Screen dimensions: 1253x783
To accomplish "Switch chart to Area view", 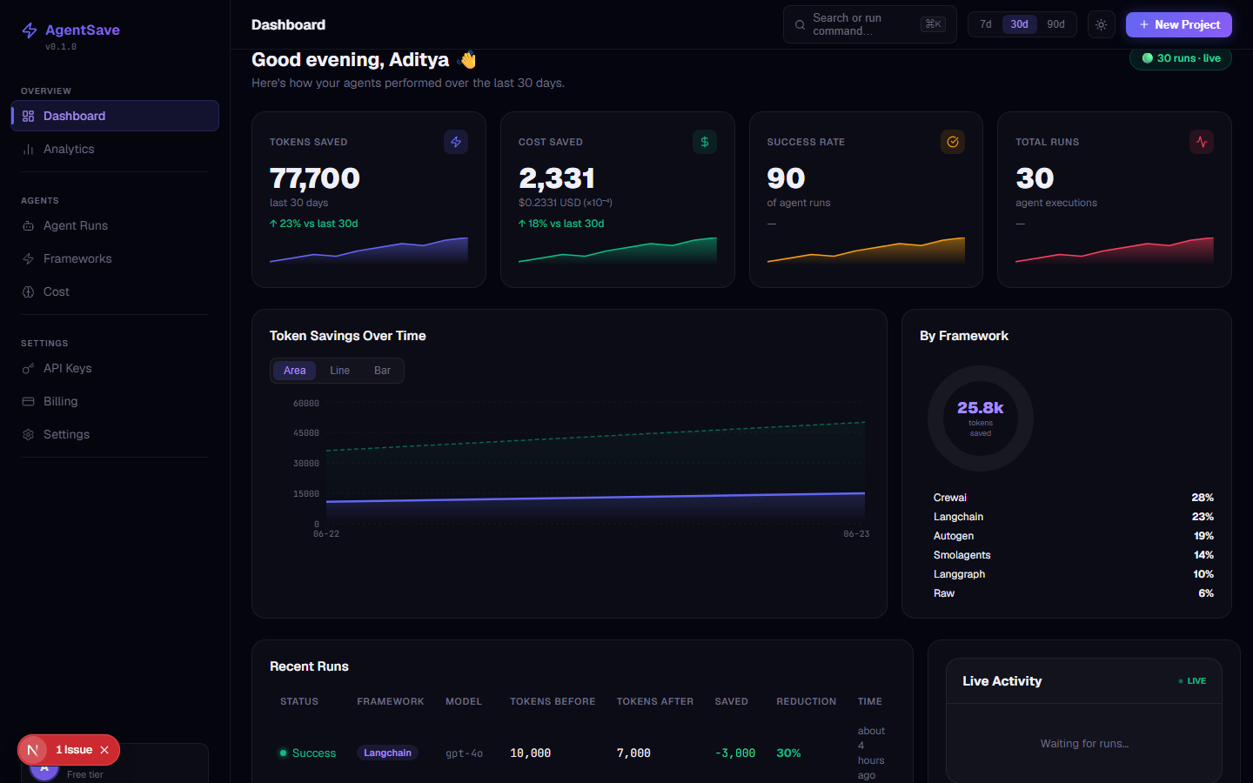I will coord(295,371).
